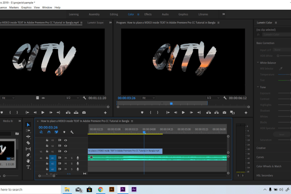Solo track A2
This screenshot has width=291, height=194.
point(71,164)
